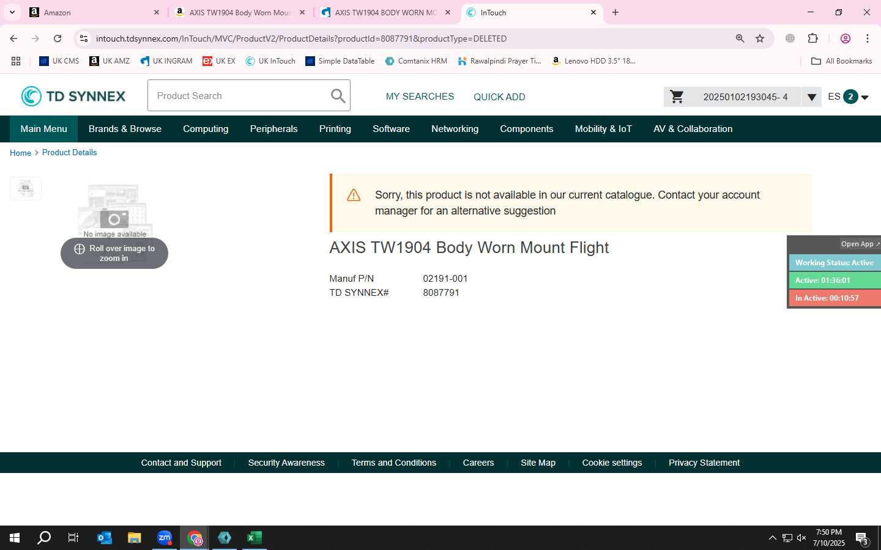Switch to AXIS TW1904 Body Worn Amazon tab
The image size is (881, 550).
(x=240, y=12)
